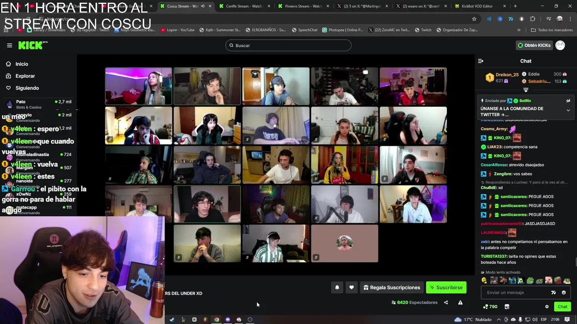
Task: Click the share stream icon
Action: (446, 302)
